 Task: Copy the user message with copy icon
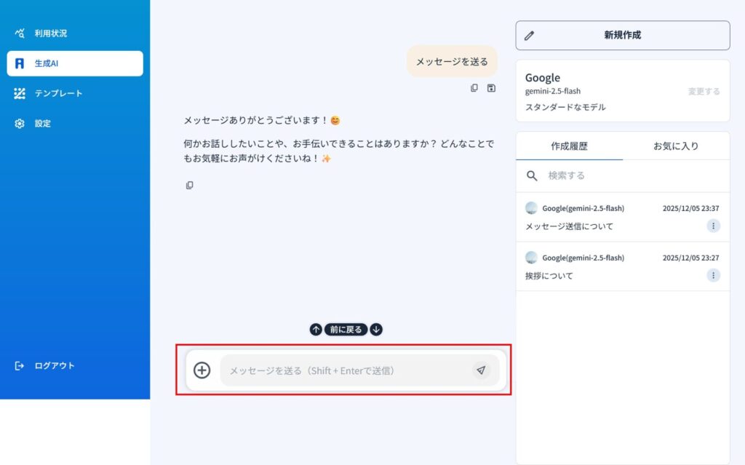click(474, 88)
